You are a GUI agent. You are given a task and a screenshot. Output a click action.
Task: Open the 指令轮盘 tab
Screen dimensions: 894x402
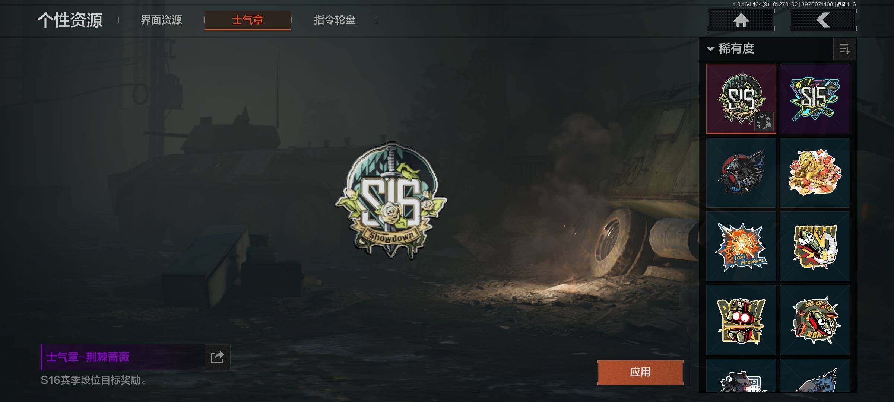335,20
